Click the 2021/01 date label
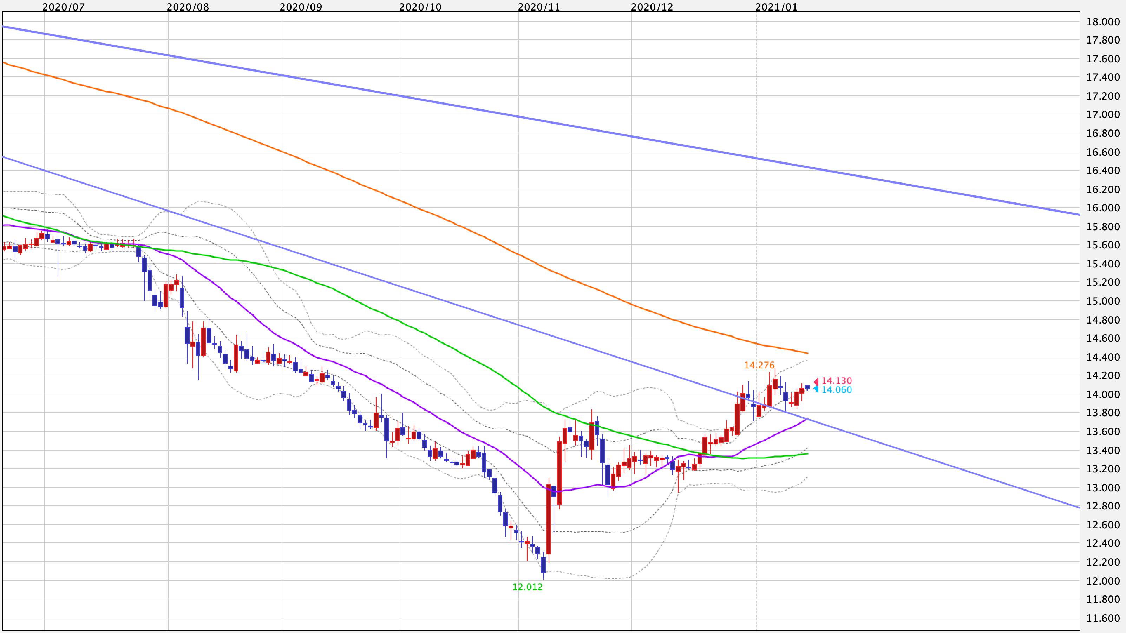 coord(776,7)
